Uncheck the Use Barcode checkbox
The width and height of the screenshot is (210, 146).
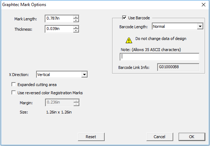coord(124,17)
